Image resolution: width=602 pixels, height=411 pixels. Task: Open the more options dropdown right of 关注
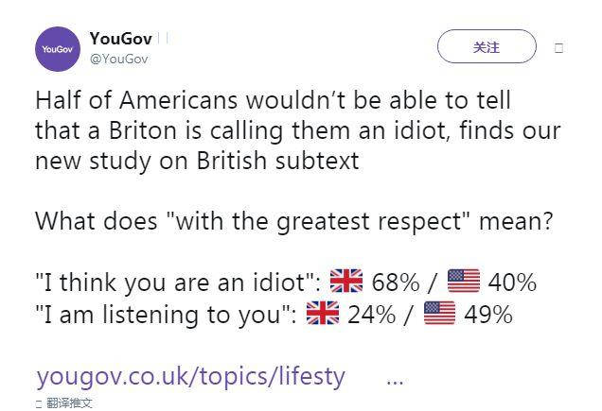[x=558, y=47]
